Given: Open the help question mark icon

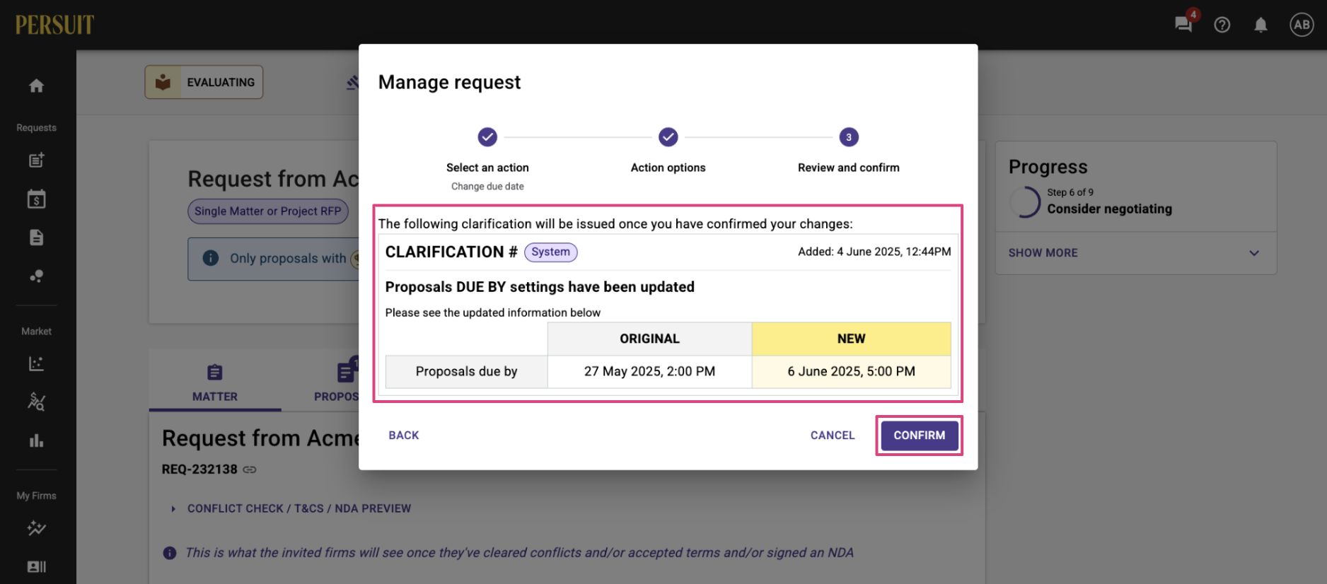Looking at the screenshot, I should (x=1222, y=25).
